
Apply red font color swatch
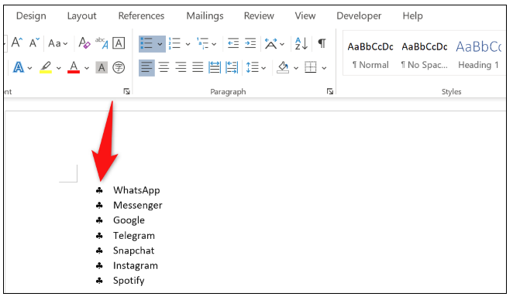(74, 67)
